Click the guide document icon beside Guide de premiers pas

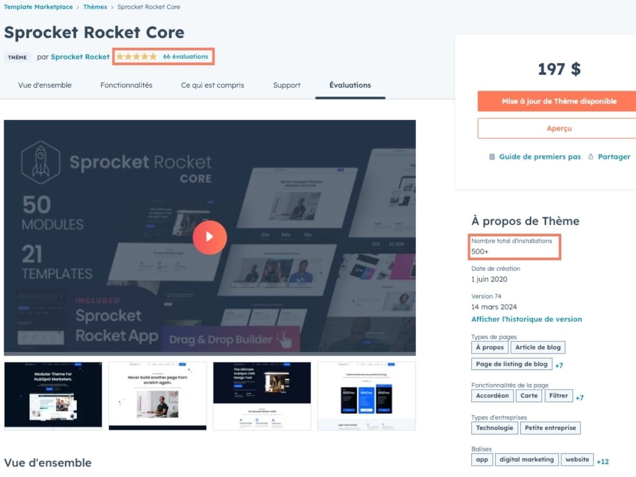(492, 157)
